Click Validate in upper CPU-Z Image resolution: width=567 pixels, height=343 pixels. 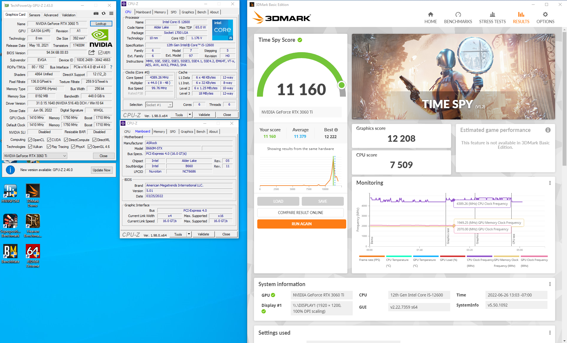pos(204,115)
